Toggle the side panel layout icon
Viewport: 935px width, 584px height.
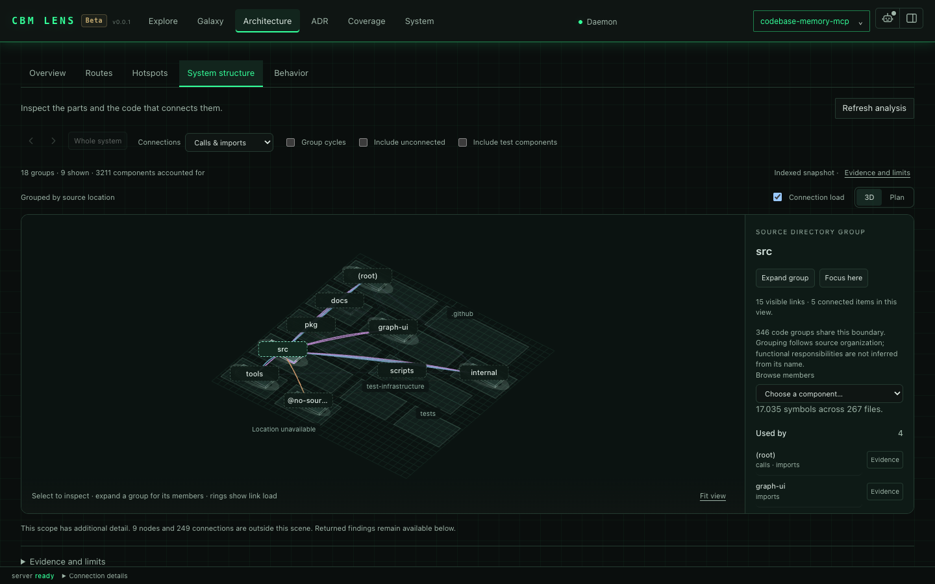[912, 18]
